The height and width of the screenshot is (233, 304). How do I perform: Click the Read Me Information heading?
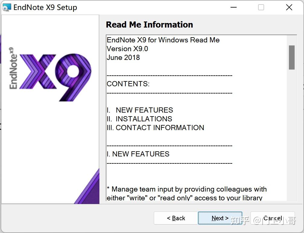[x=149, y=25]
